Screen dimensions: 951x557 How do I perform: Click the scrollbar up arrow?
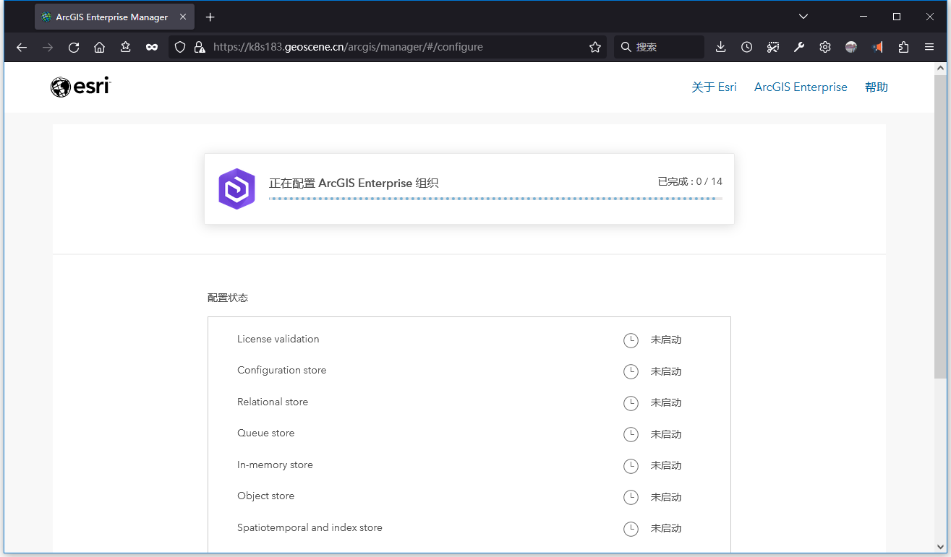(940, 68)
